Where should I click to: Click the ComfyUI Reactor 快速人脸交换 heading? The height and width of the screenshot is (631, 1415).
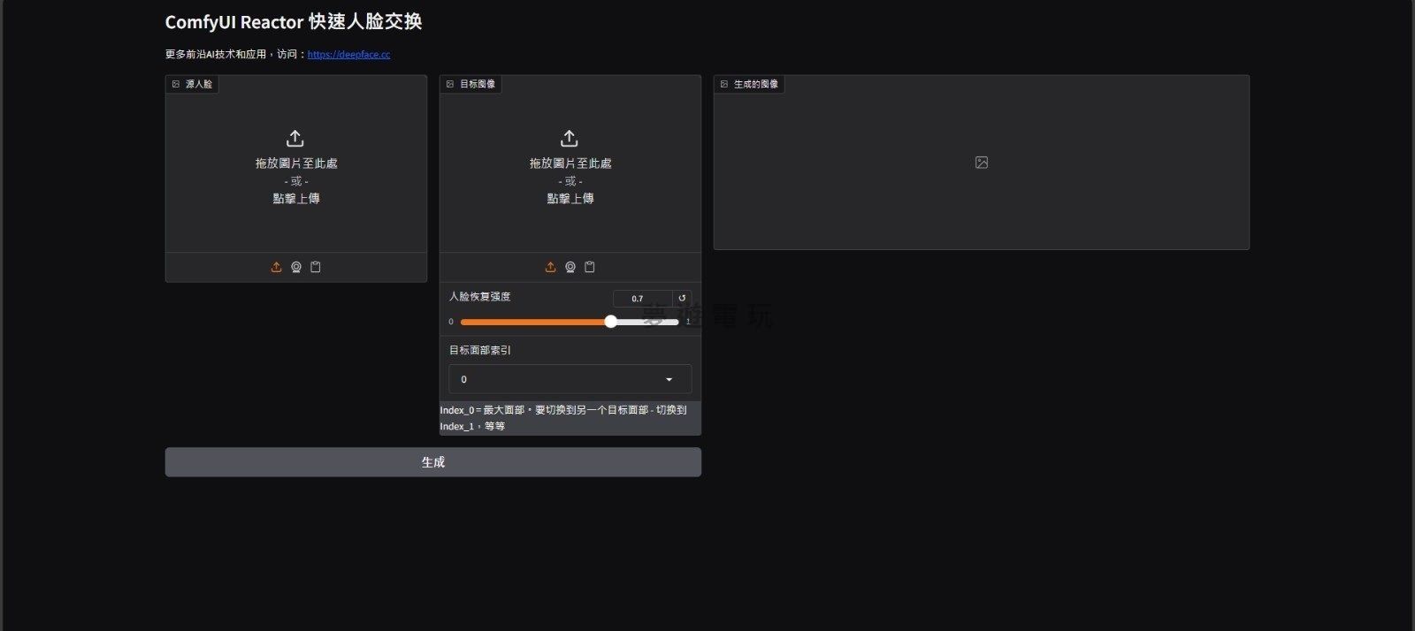click(294, 22)
